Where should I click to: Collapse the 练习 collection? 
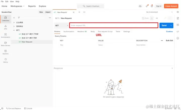pyautogui.click(x=14, y=30)
